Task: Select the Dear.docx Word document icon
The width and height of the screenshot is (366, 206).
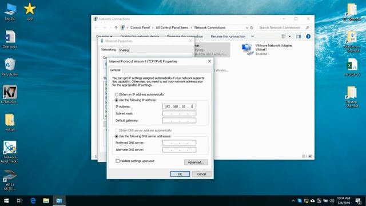Action: [x=10, y=39]
